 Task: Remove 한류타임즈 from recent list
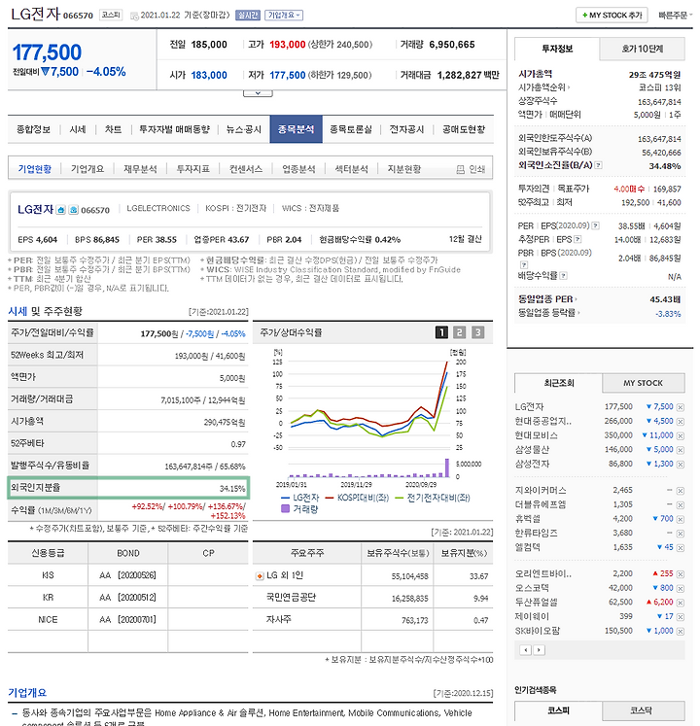pos(681,534)
